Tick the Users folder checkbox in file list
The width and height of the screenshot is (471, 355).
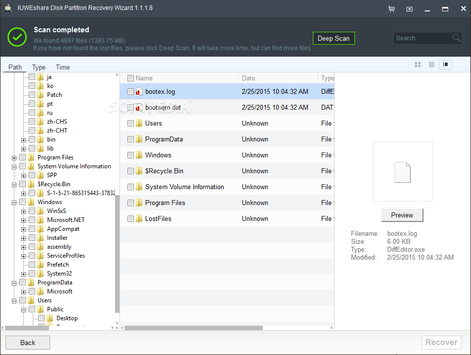[130, 123]
